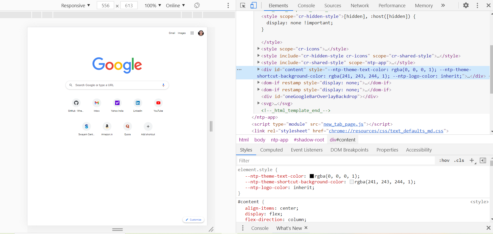Click the Gmail link
This screenshot has width=493, height=234.
(172, 33)
